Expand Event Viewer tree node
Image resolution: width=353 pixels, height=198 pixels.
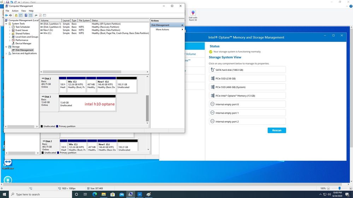pos(10,30)
